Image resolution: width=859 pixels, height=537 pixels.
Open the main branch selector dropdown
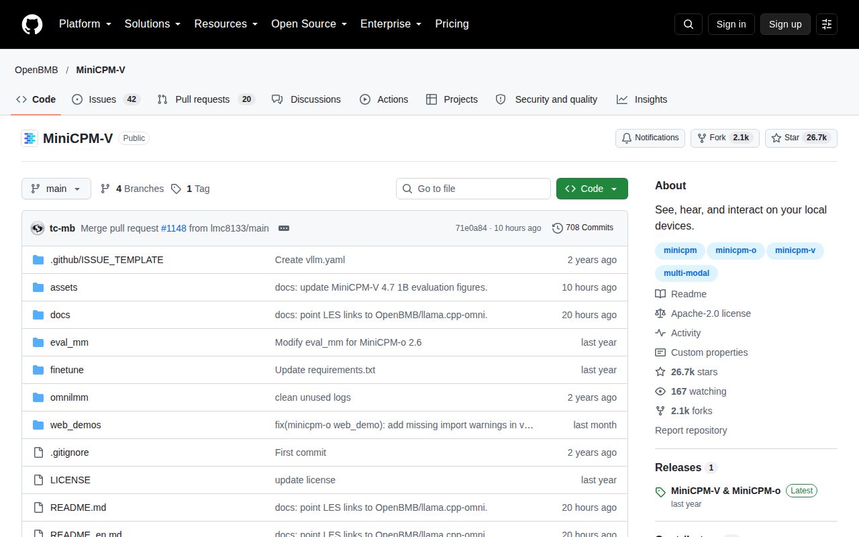(x=56, y=189)
